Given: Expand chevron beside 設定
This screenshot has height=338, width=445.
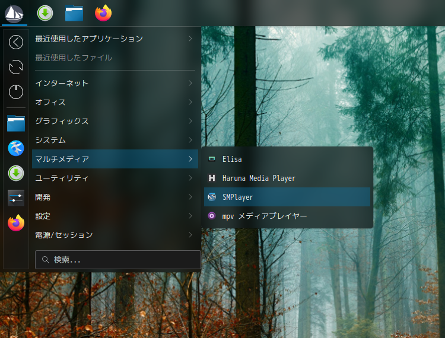Looking at the screenshot, I should (190, 216).
